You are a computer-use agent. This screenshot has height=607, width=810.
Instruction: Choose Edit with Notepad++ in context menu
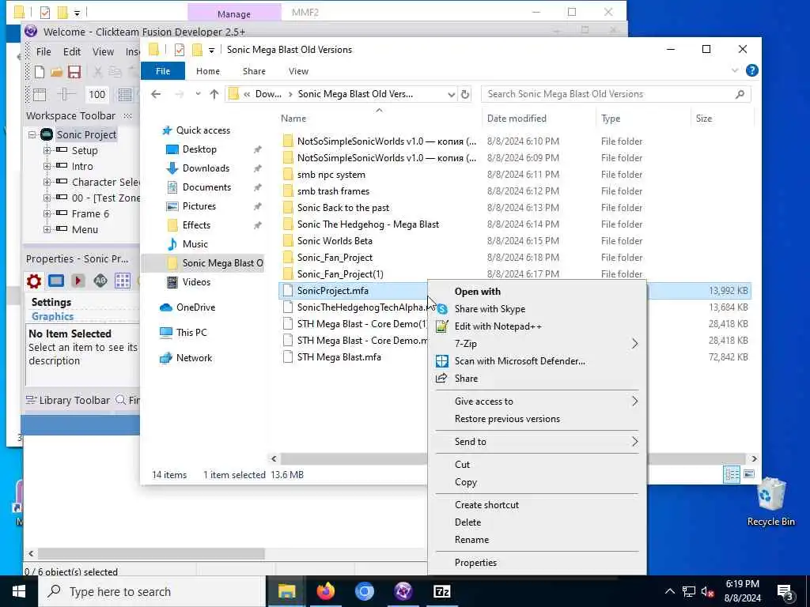click(537, 326)
